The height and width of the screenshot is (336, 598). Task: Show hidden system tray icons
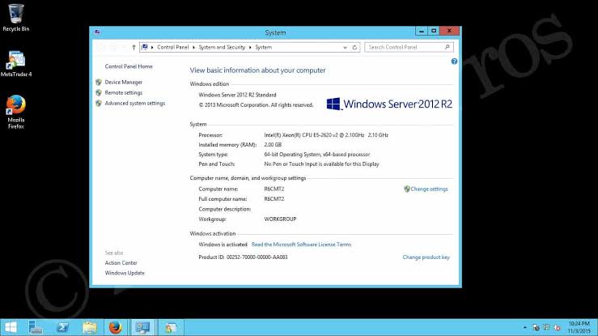pyautogui.click(x=525, y=327)
